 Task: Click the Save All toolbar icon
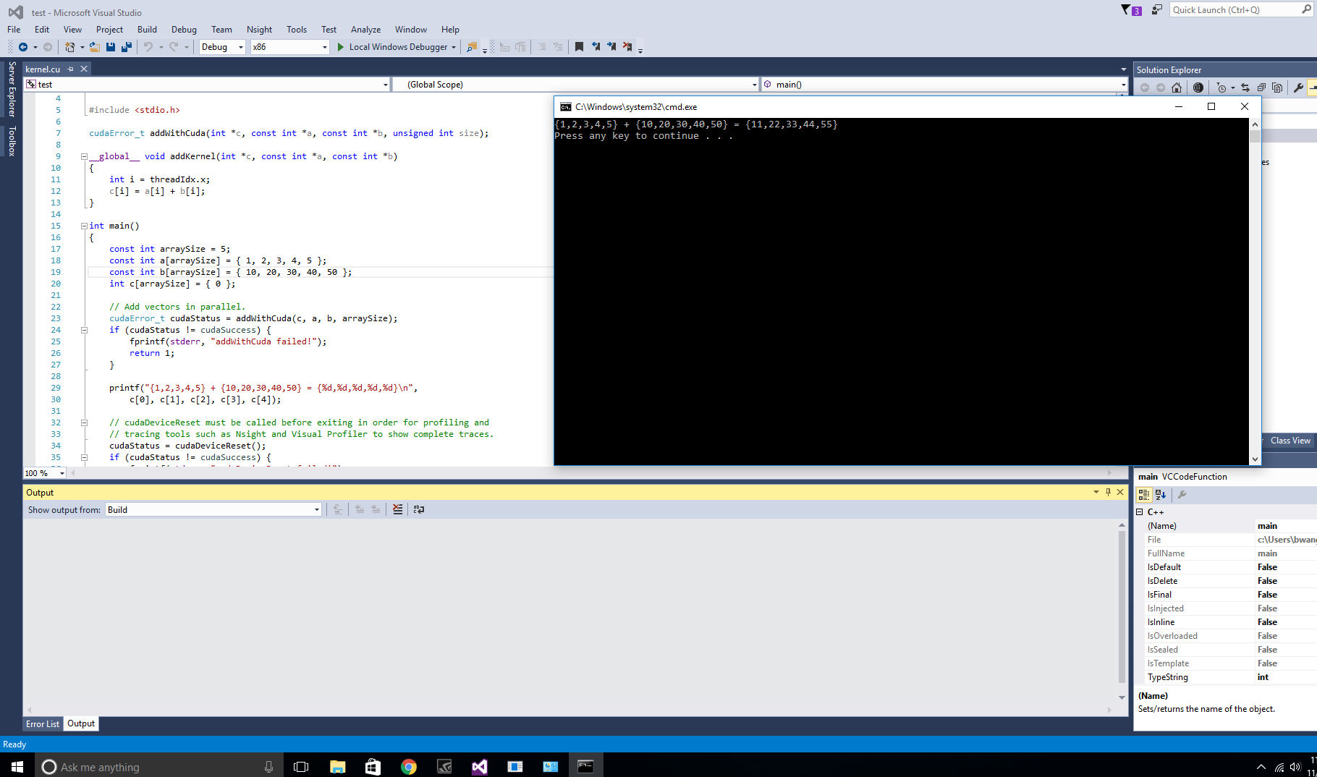(127, 47)
